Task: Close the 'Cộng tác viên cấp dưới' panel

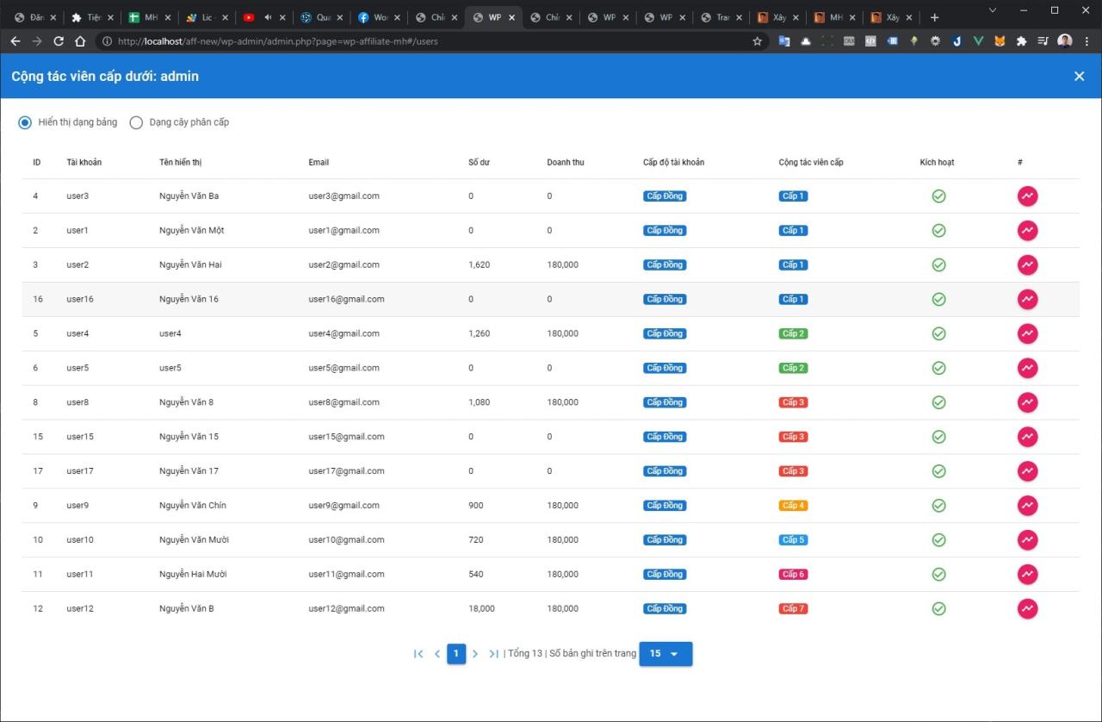Action: (x=1079, y=76)
